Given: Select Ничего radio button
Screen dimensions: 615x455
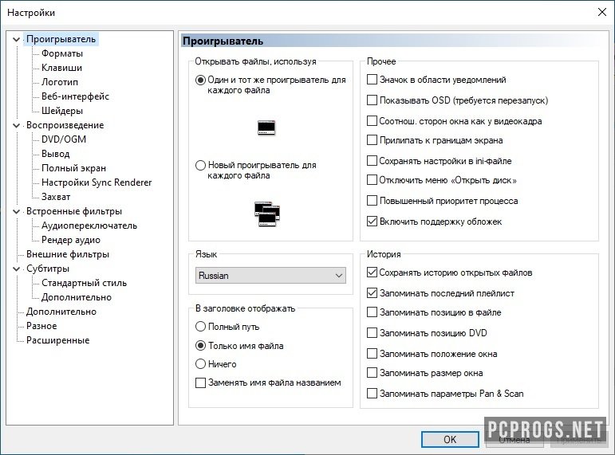Looking at the screenshot, I should (200, 364).
